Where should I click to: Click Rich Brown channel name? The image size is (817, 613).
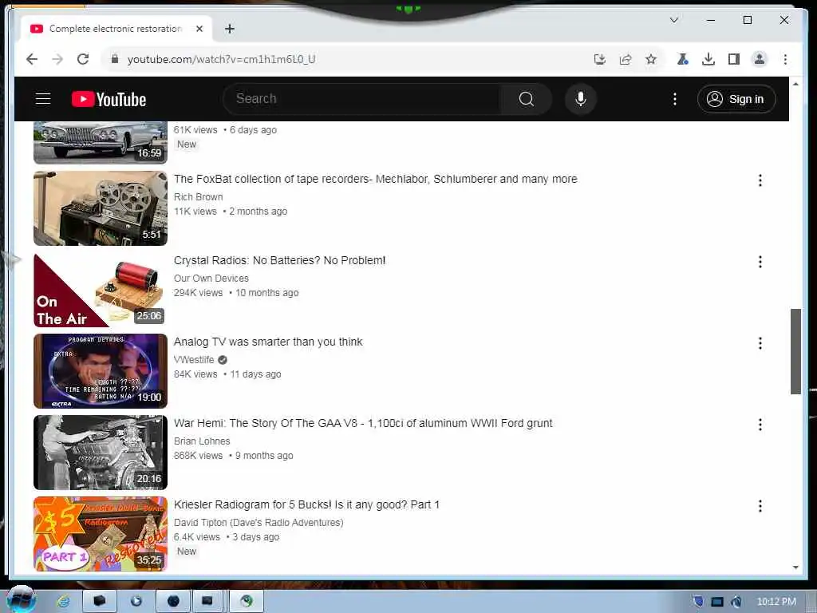tap(198, 197)
